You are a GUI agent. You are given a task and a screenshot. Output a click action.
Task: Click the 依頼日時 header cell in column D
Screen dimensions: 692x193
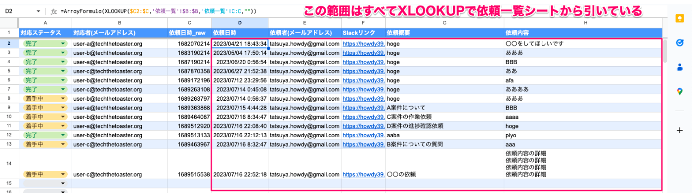(240, 33)
